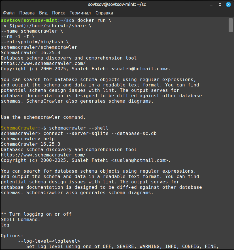Viewport: 234px width, 250px height.
Task: Click the 'Options:' line
Action: pyautogui.click(x=12, y=236)
